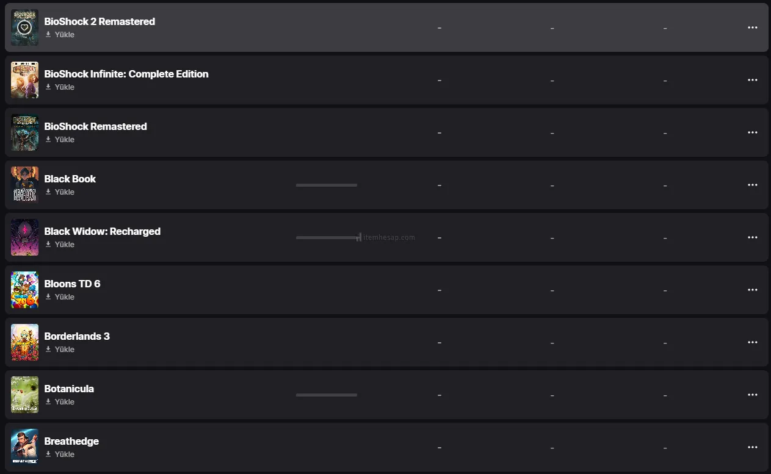Click Yükle under Borderlands 3
The height and width of the screenshot is (474, 771).
60,350
